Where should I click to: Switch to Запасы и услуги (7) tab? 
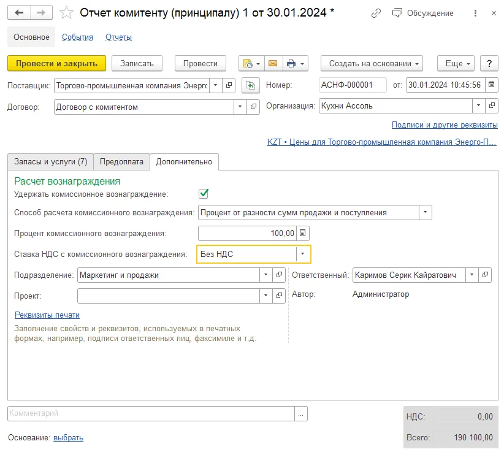click(x=50, y=162)
